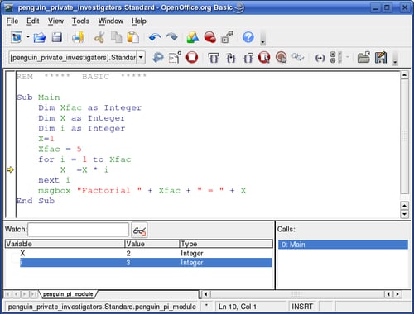Click the editor scroll down arrow

tap(404, 214)
